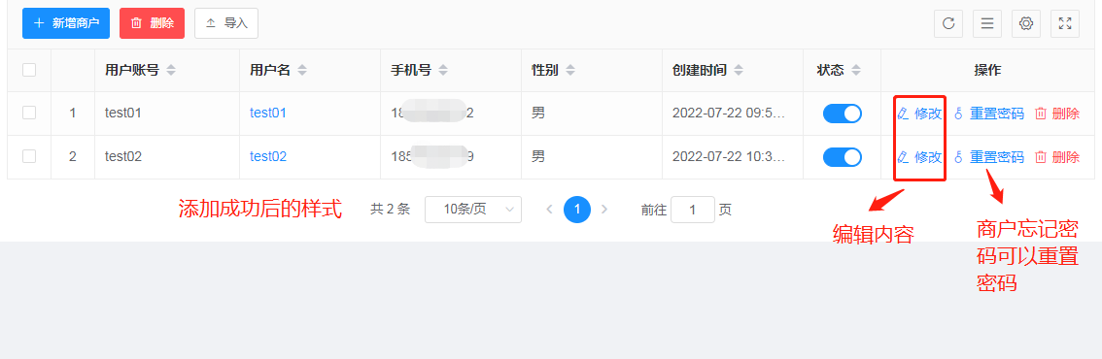
Task: Open the table settings gear icon
Action: [1026, 23]
